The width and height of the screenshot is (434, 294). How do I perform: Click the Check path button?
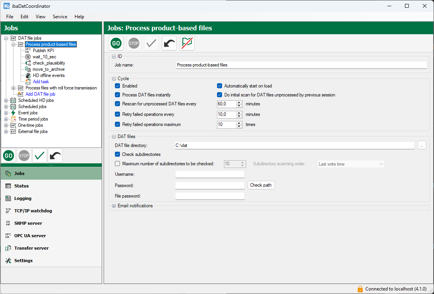261,185
